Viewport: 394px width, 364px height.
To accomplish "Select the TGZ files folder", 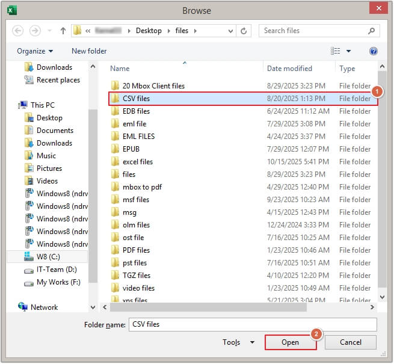I will 243,276.
